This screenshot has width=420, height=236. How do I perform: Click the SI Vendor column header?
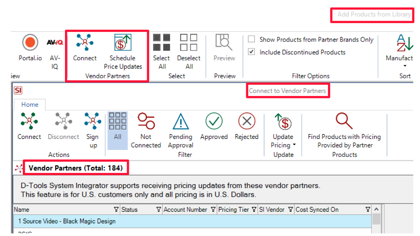[x=276, y=210]
